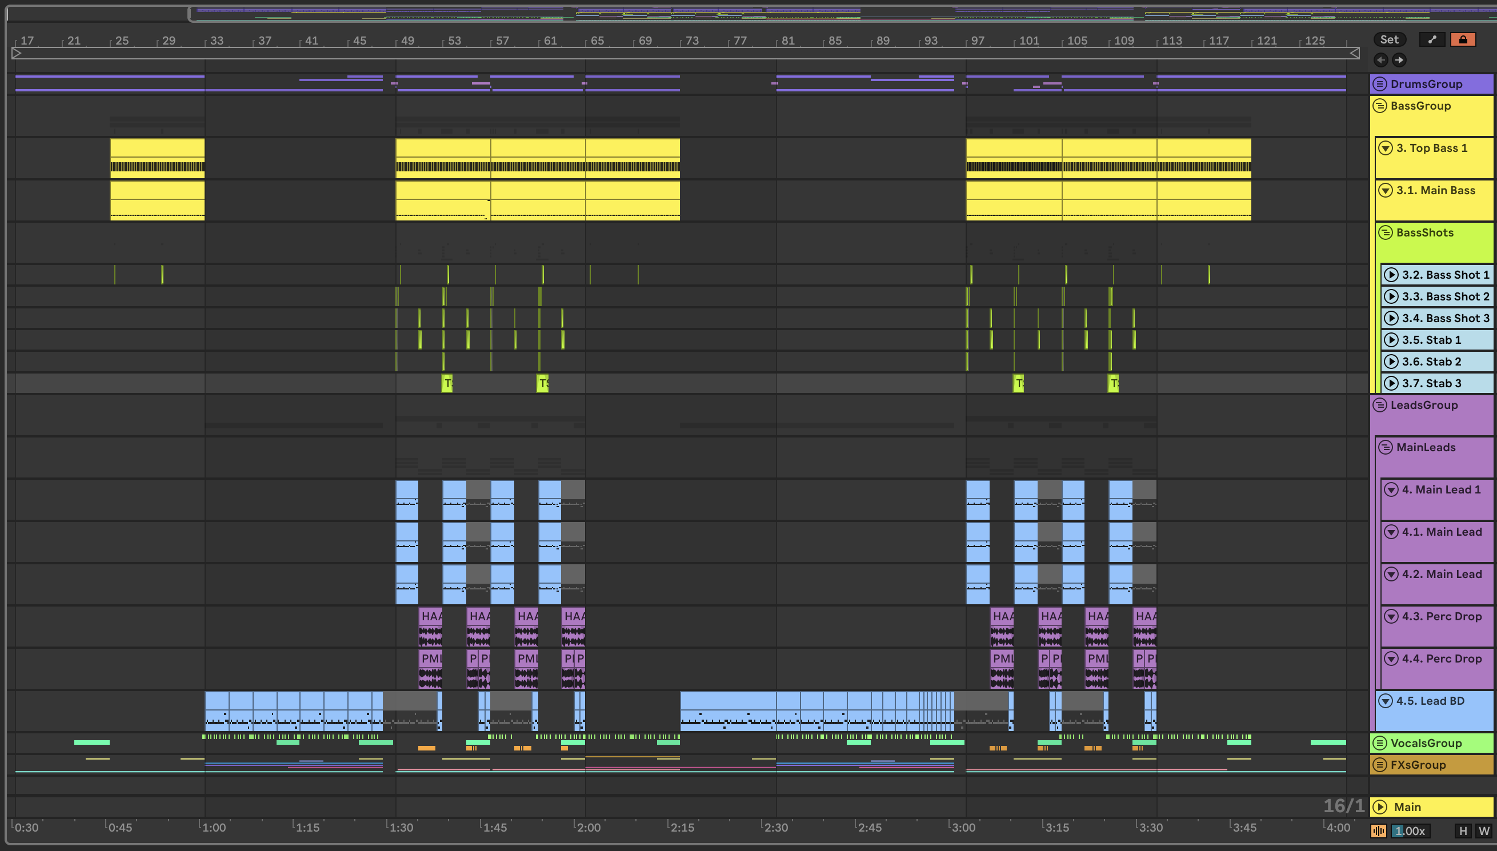The image size is (1497, 851).
Task: Click the W optimize width button
Action: coord(1483,830)
